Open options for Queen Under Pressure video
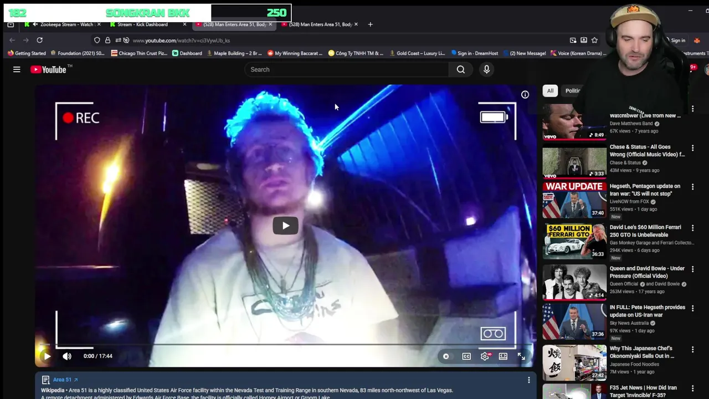Image resolution: width=709 pixels, height=399 pixels. [x=692, y=269]
